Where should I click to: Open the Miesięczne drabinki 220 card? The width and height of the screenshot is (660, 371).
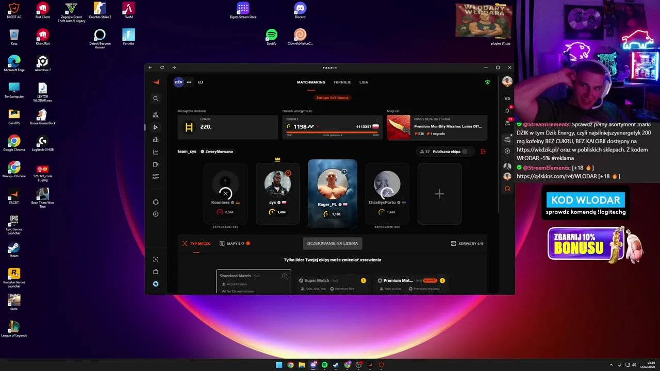pyautogui.click(x=227, y=127)
